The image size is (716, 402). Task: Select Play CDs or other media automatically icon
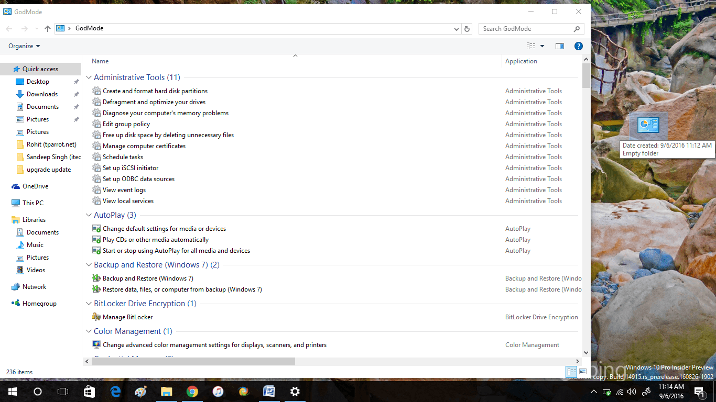tap(96, 240)
